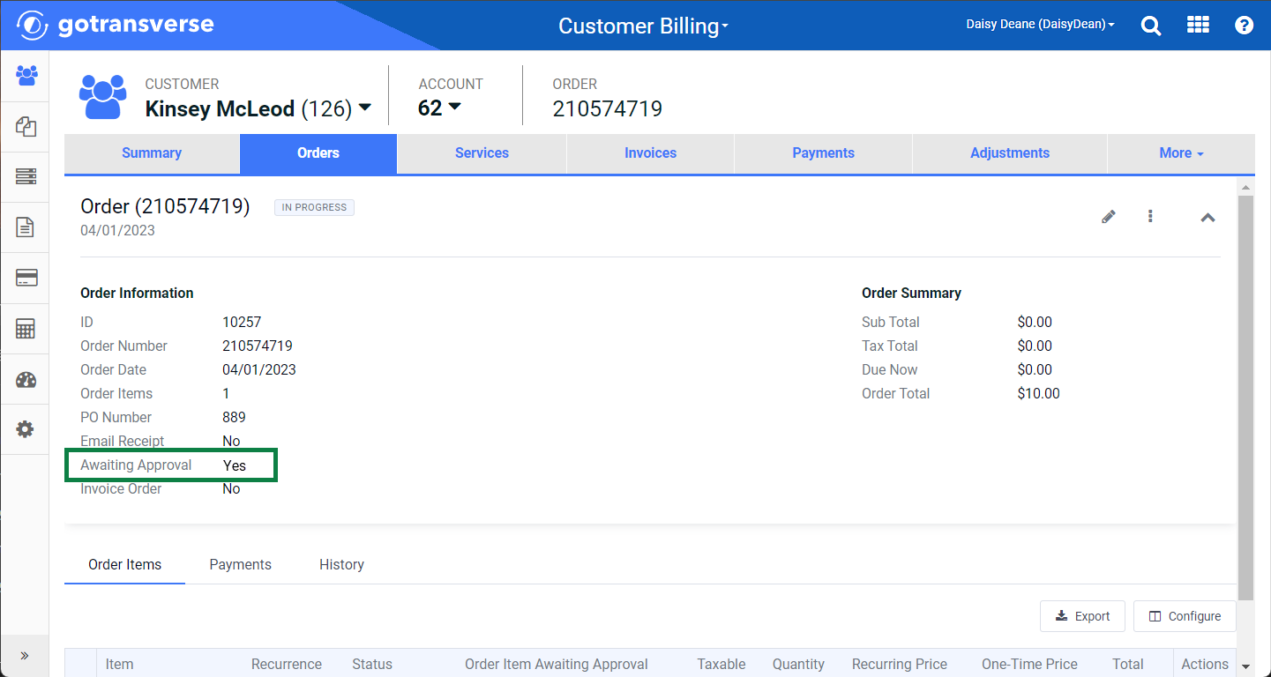
Task: Open the server stack sidebar icon
Action: coord(26,177)
